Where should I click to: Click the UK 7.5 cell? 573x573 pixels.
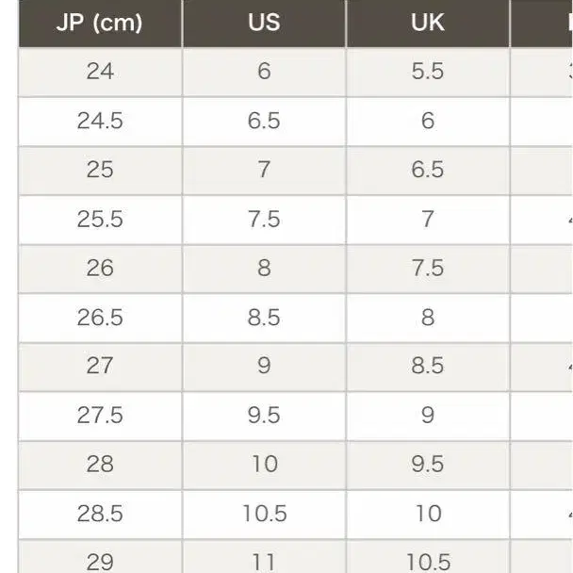[428, 269]
